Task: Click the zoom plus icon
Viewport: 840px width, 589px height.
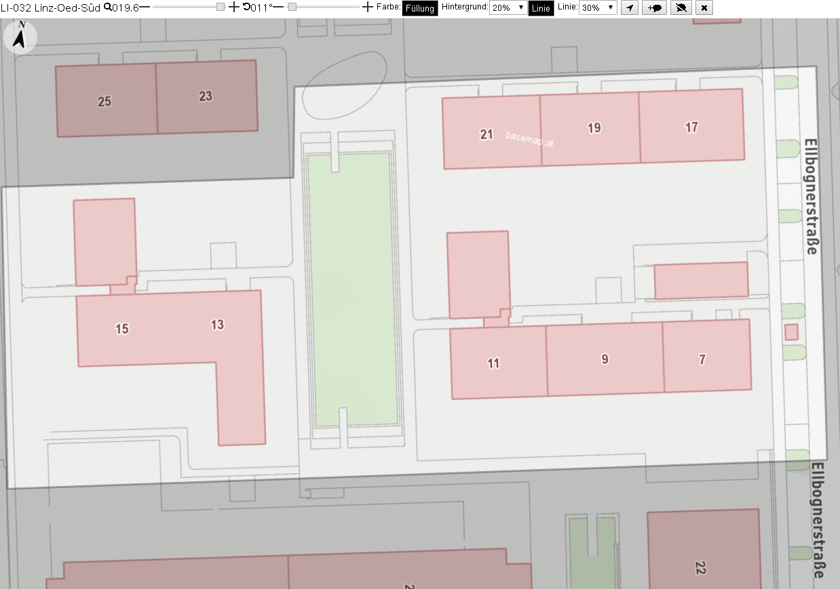Action: (x=234, y=7)
